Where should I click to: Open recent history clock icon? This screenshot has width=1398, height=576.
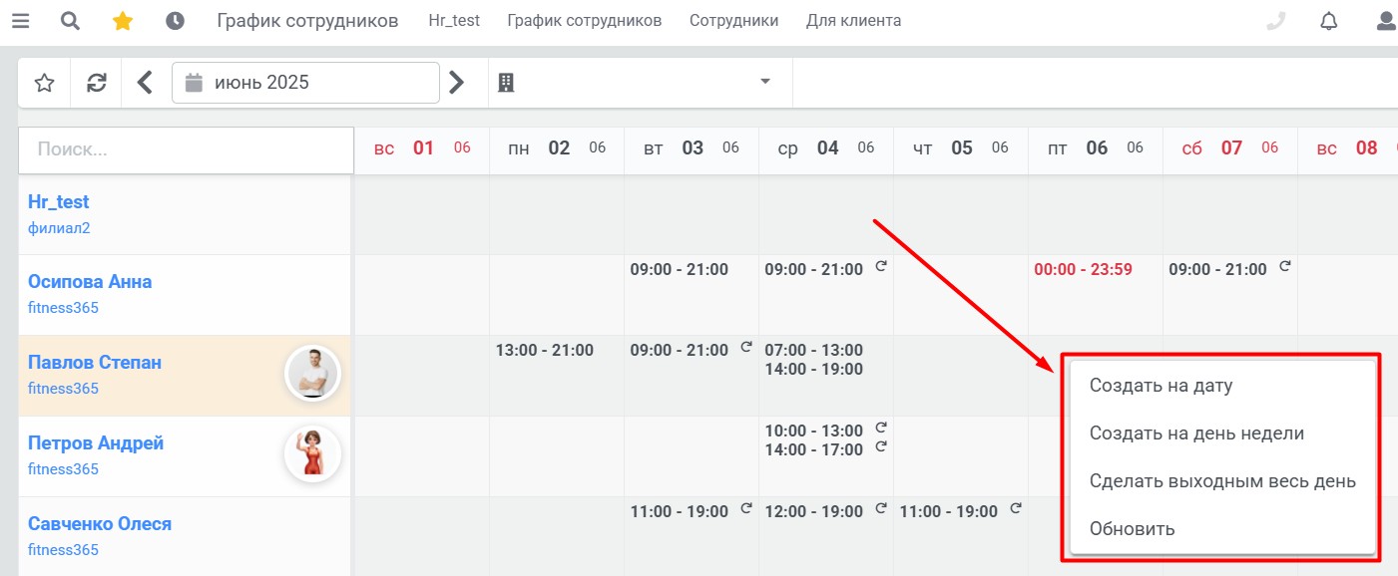(175, 21)
